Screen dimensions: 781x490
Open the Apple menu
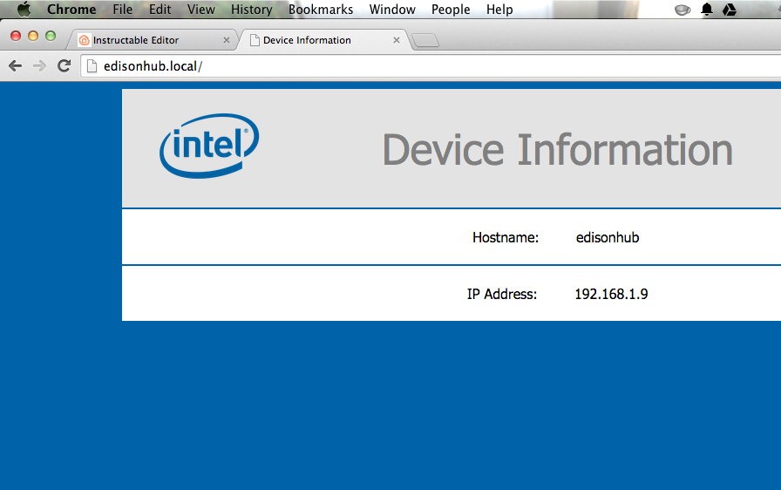[x=24, y=9]
